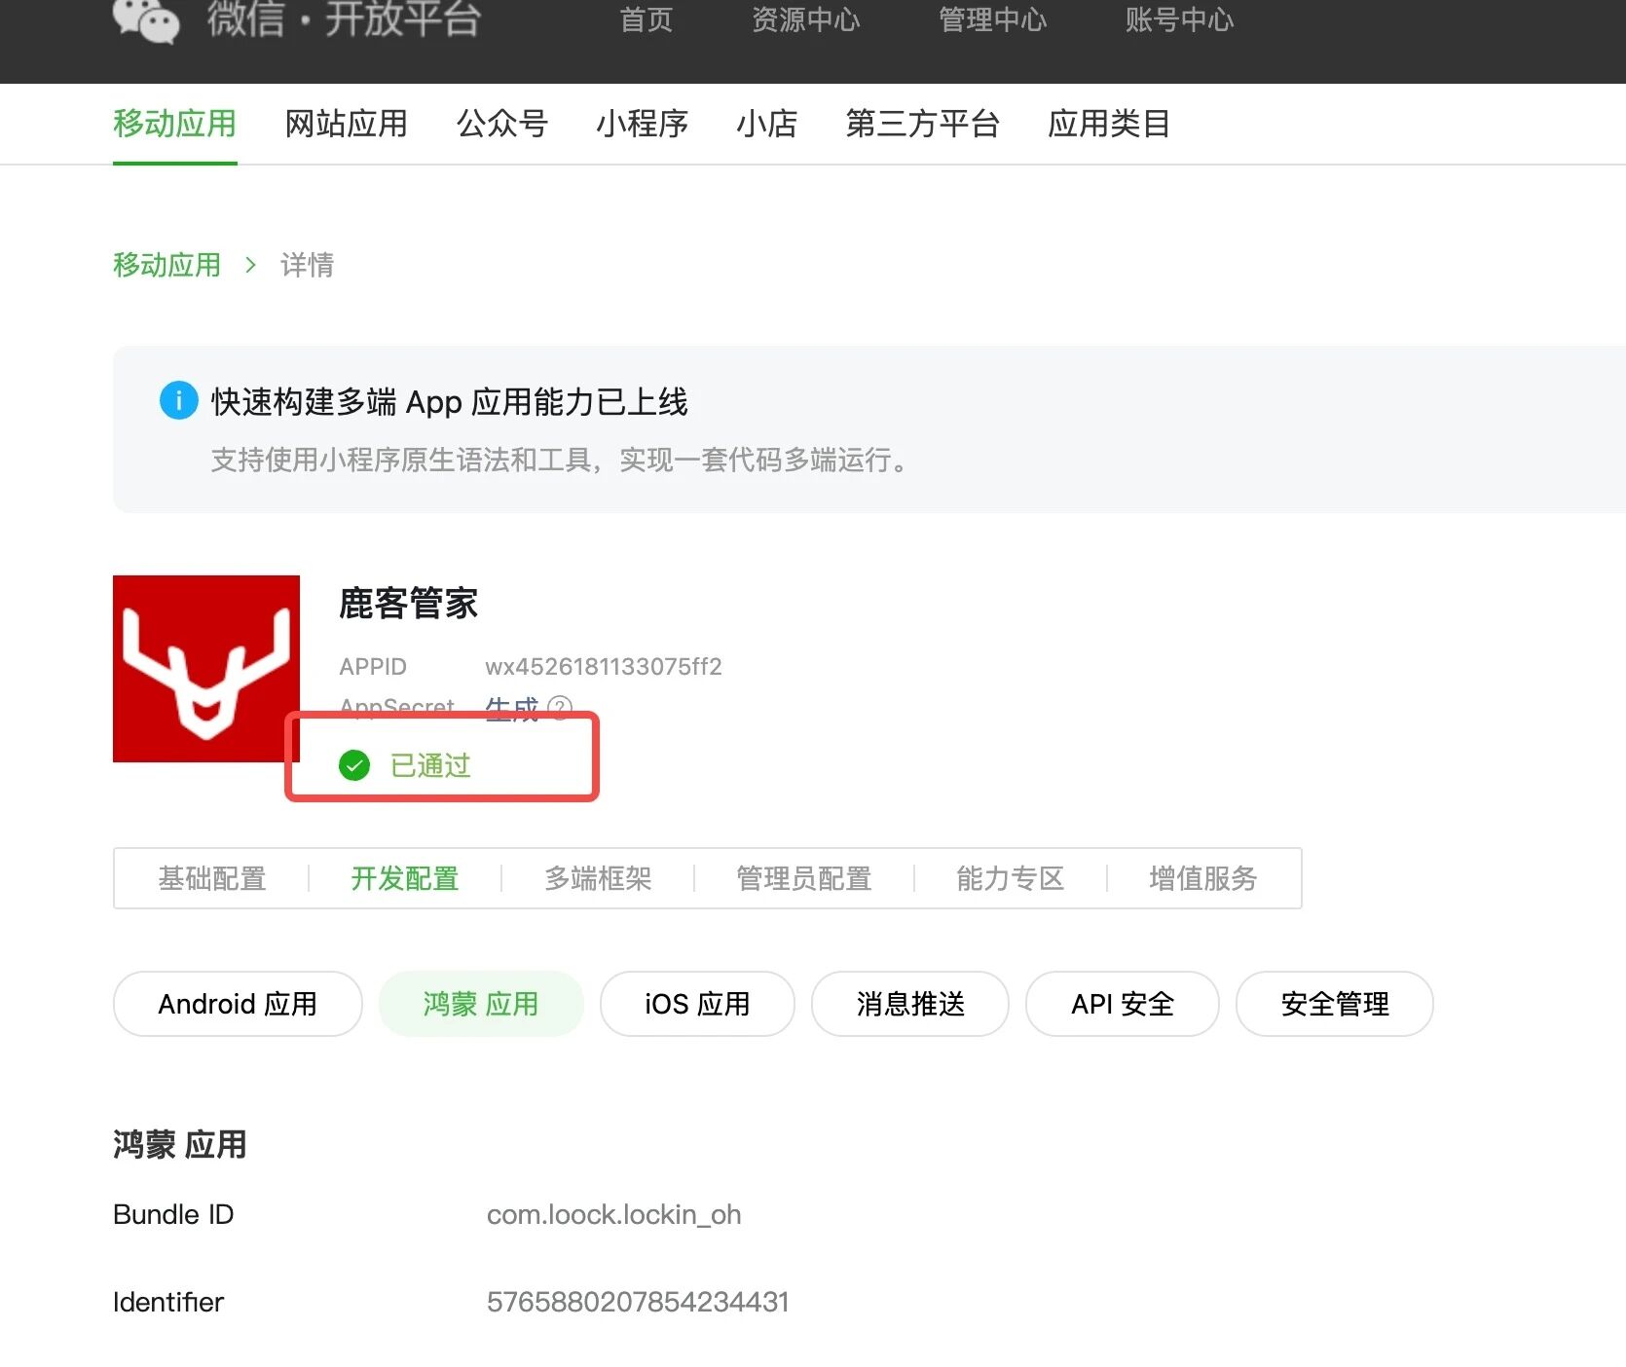Click the 鸿蒙 应用 section heading
Image resolution: width=1626 pixels, height=1367 pixels.
(180, 1145)
